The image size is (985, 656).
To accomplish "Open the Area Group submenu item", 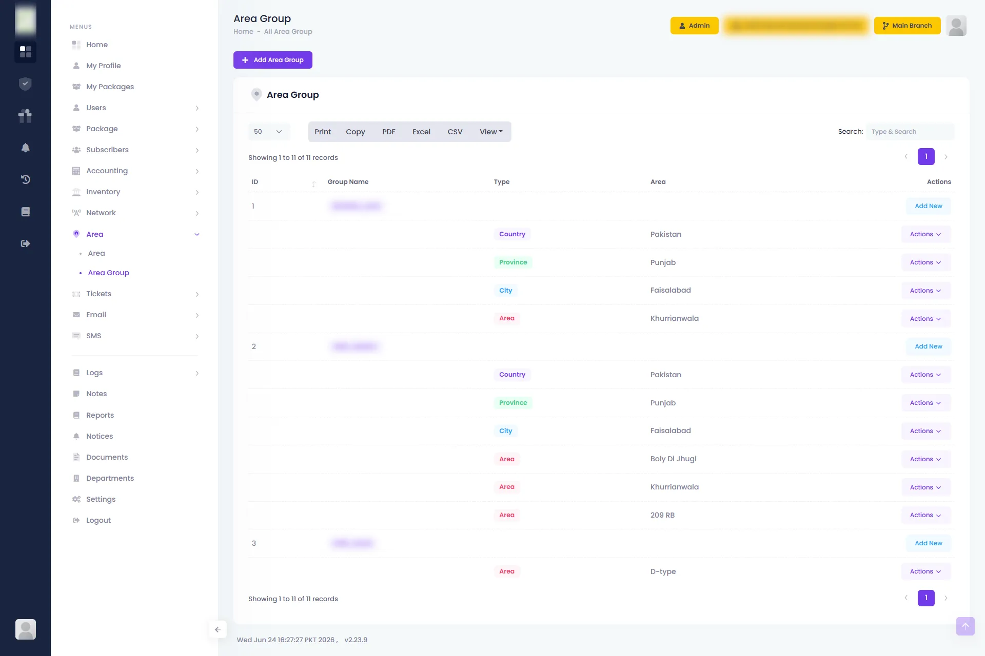I will click(108, 273).
